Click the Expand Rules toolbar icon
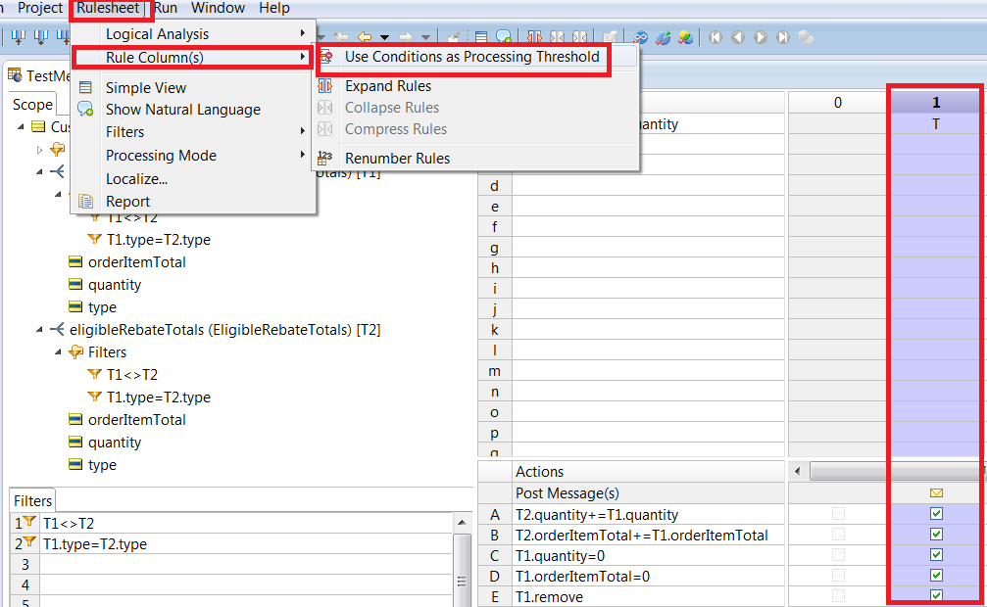 534,37
